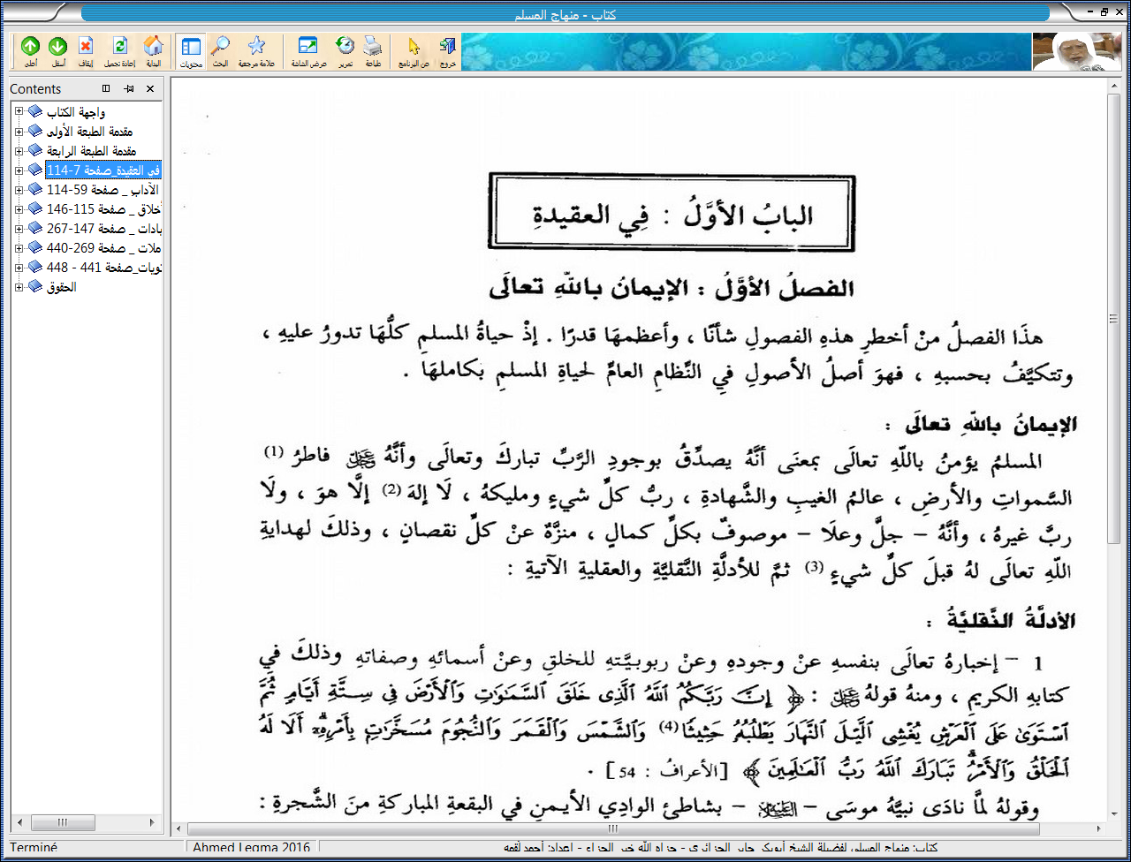Print the page with the طباعة icon
Viewport: 1131px width, 862px height.
click(x=373, y=50)
